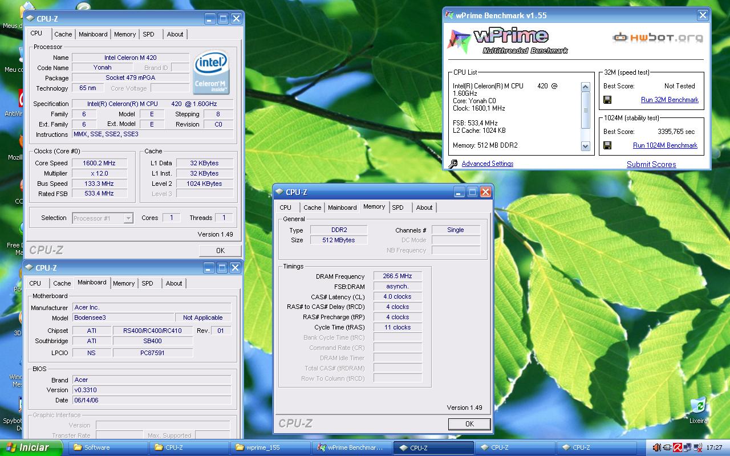Image resolution: width=730 pixels, height=456 pixels.
Task: Click the wPrime Multithreaded Benchmark logo
Action: 508,40
